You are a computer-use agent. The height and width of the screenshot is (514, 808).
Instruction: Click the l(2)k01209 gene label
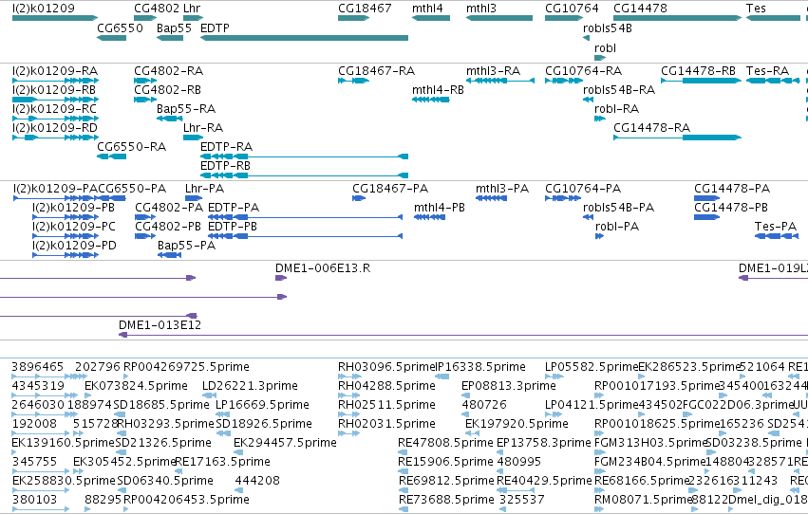click(x=44, y=9)
